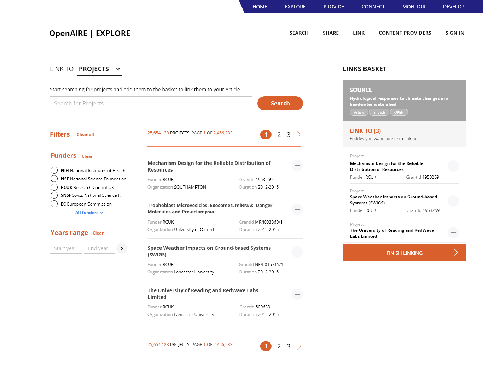Focus the Search for Projects field
The height and width of the screenshot is (375, 483).
tap(151, 103)
